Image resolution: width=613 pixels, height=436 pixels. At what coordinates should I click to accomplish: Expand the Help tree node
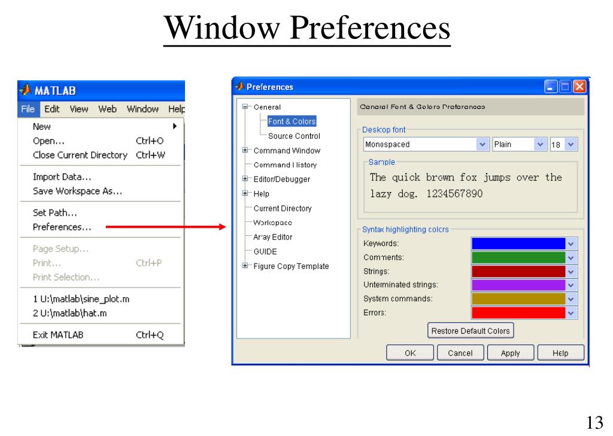click(245, 193)
